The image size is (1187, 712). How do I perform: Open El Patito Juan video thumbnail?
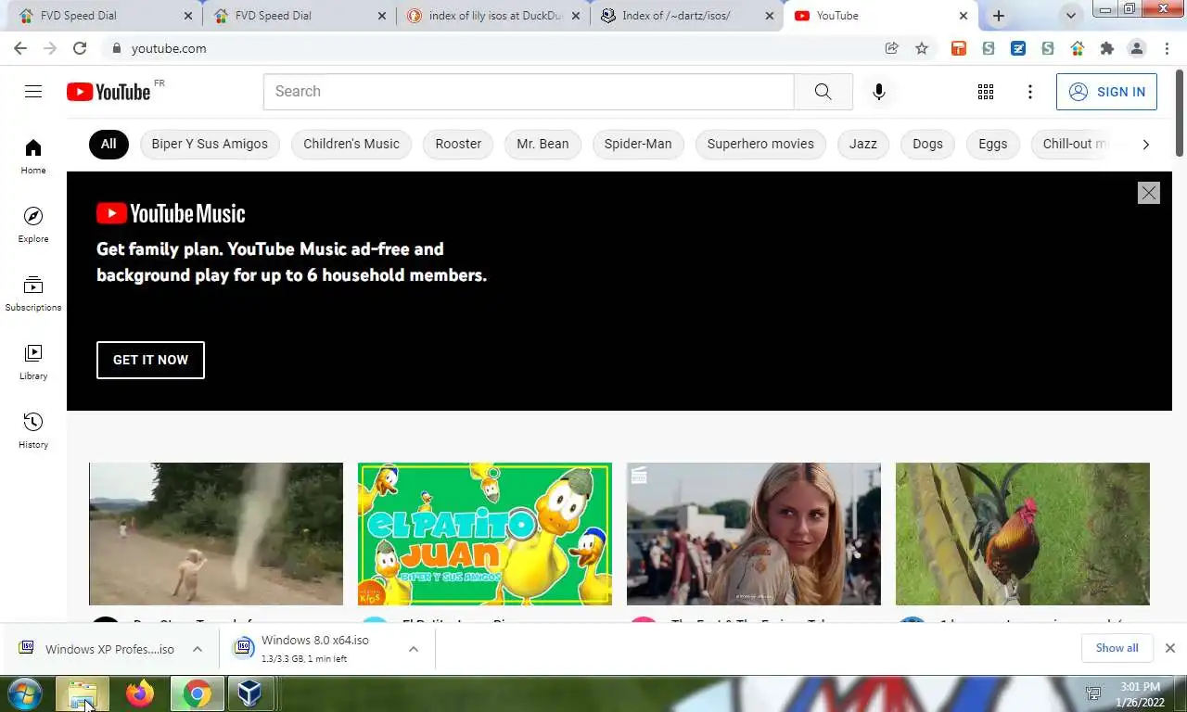click(485, 534)
